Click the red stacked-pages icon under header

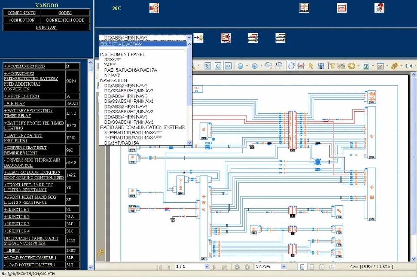pyautogui.click(x=225, y=38)
